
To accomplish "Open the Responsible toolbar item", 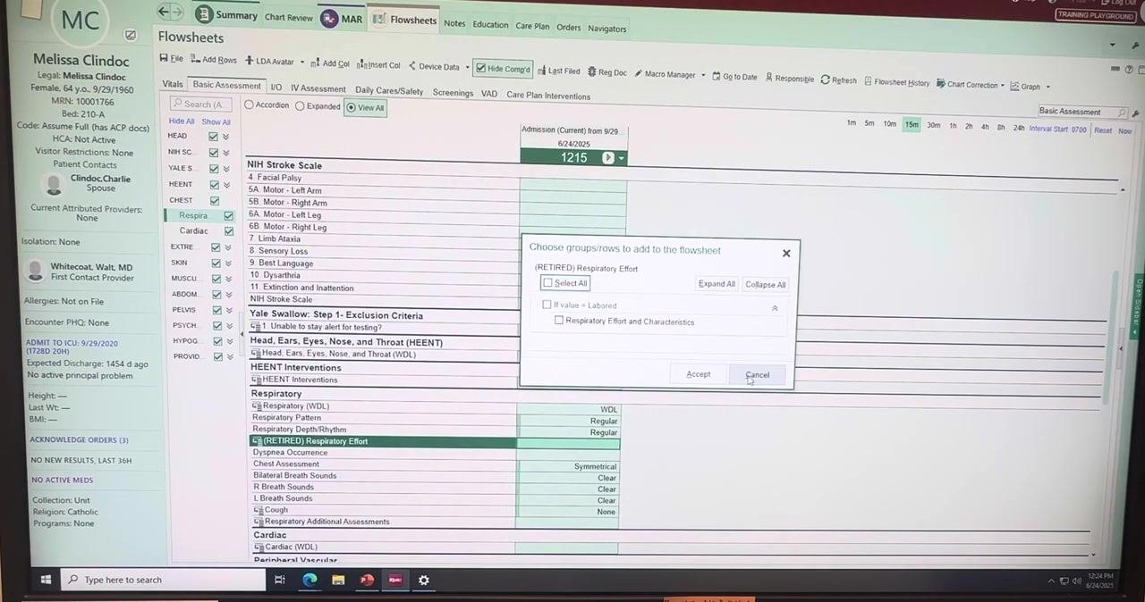I will tap(790, 79).
